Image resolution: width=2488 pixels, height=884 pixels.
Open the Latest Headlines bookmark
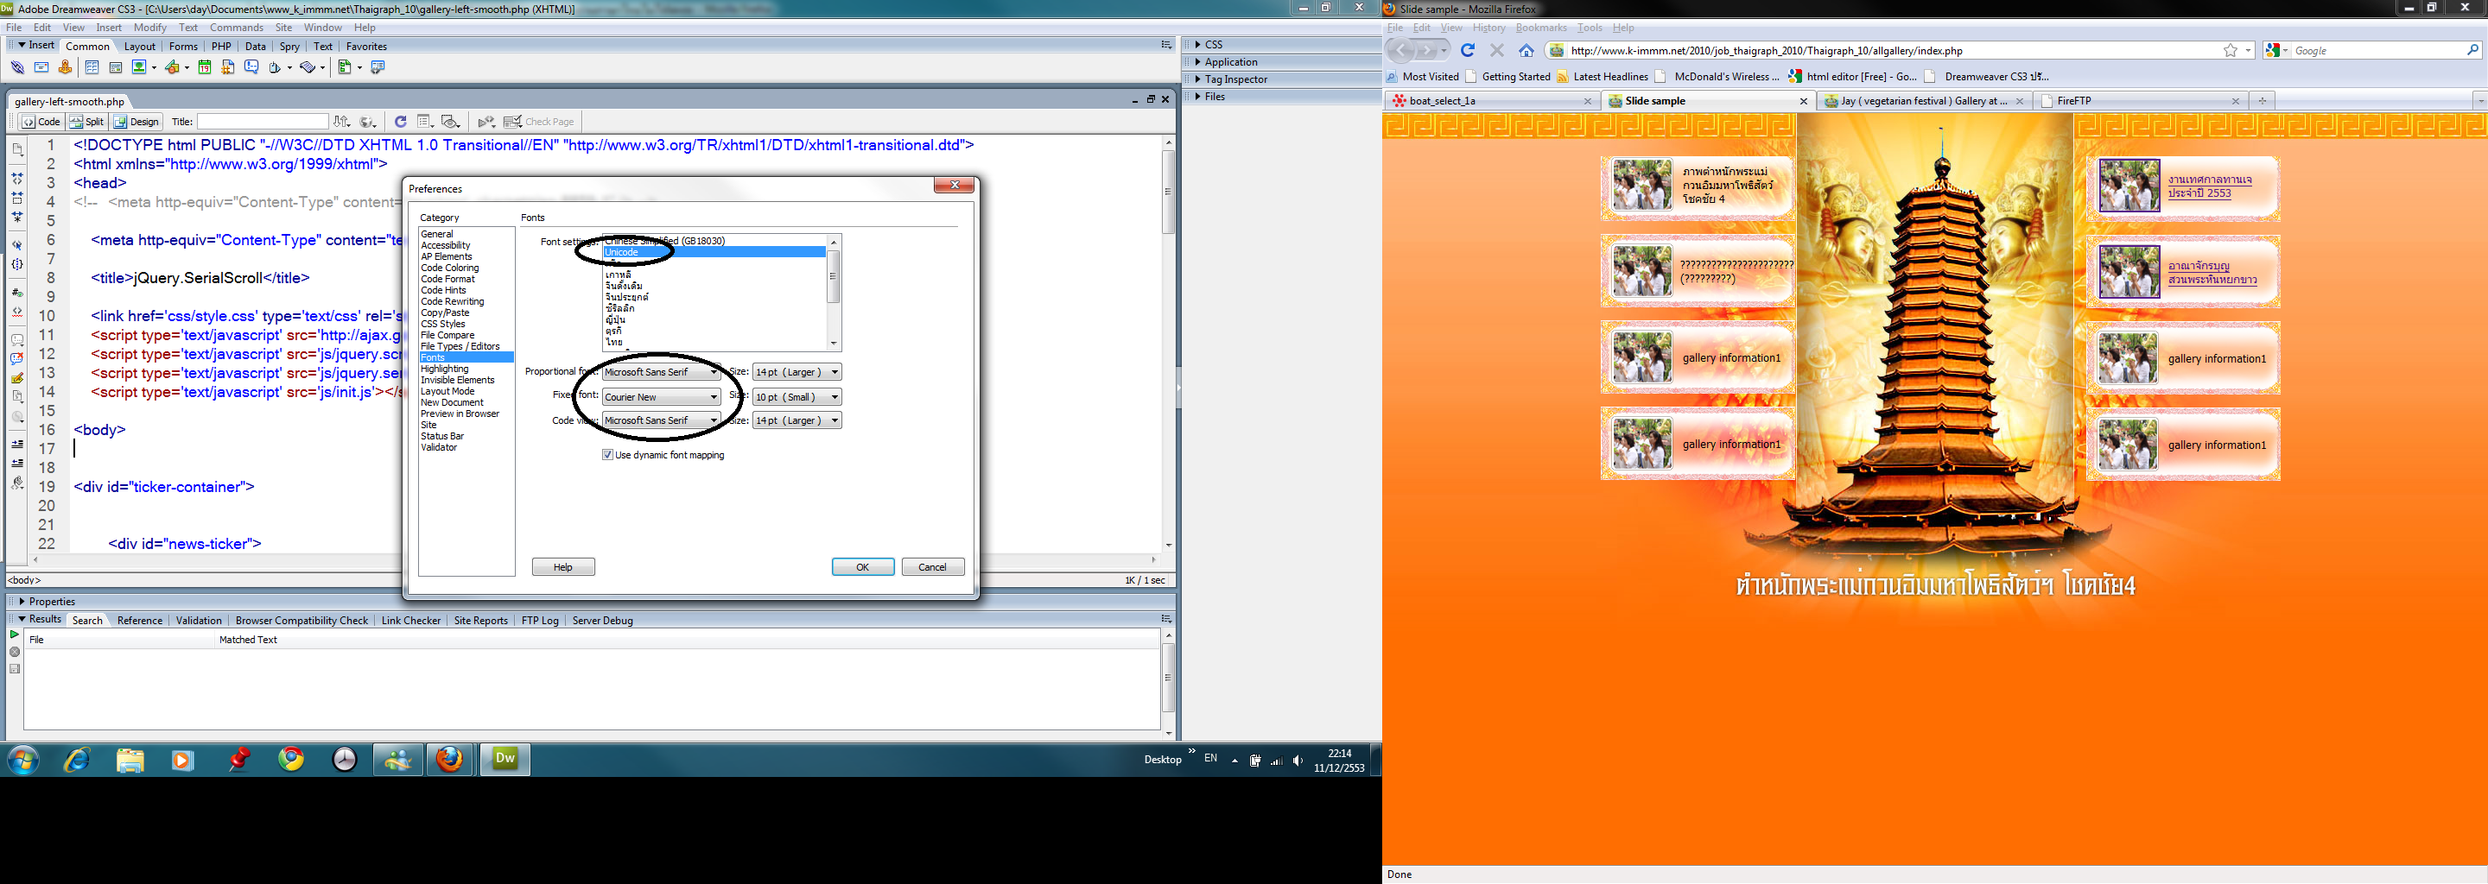[1602, 76]
